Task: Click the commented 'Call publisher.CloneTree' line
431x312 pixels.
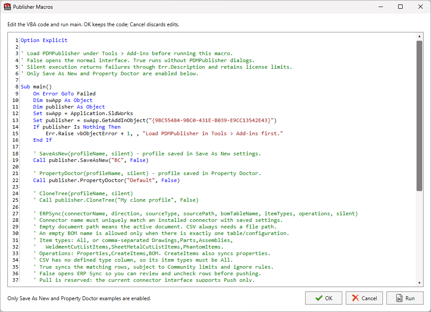Action: (x=116, y=200)
